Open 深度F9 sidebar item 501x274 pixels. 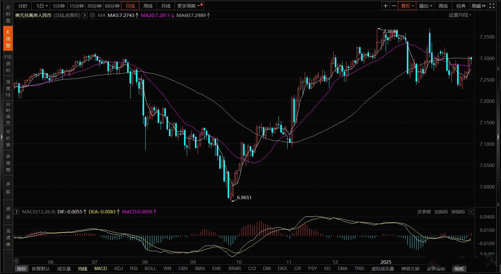pos(8,88)
